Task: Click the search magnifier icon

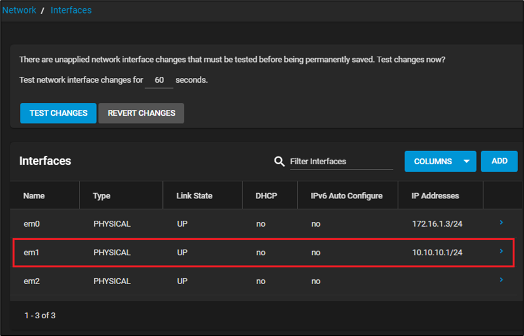Action: click(280, 161)
